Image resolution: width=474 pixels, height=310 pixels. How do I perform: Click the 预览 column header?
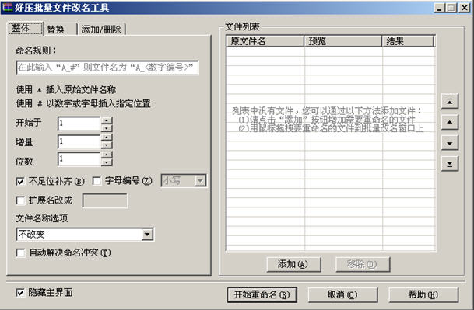pos(343,41)
